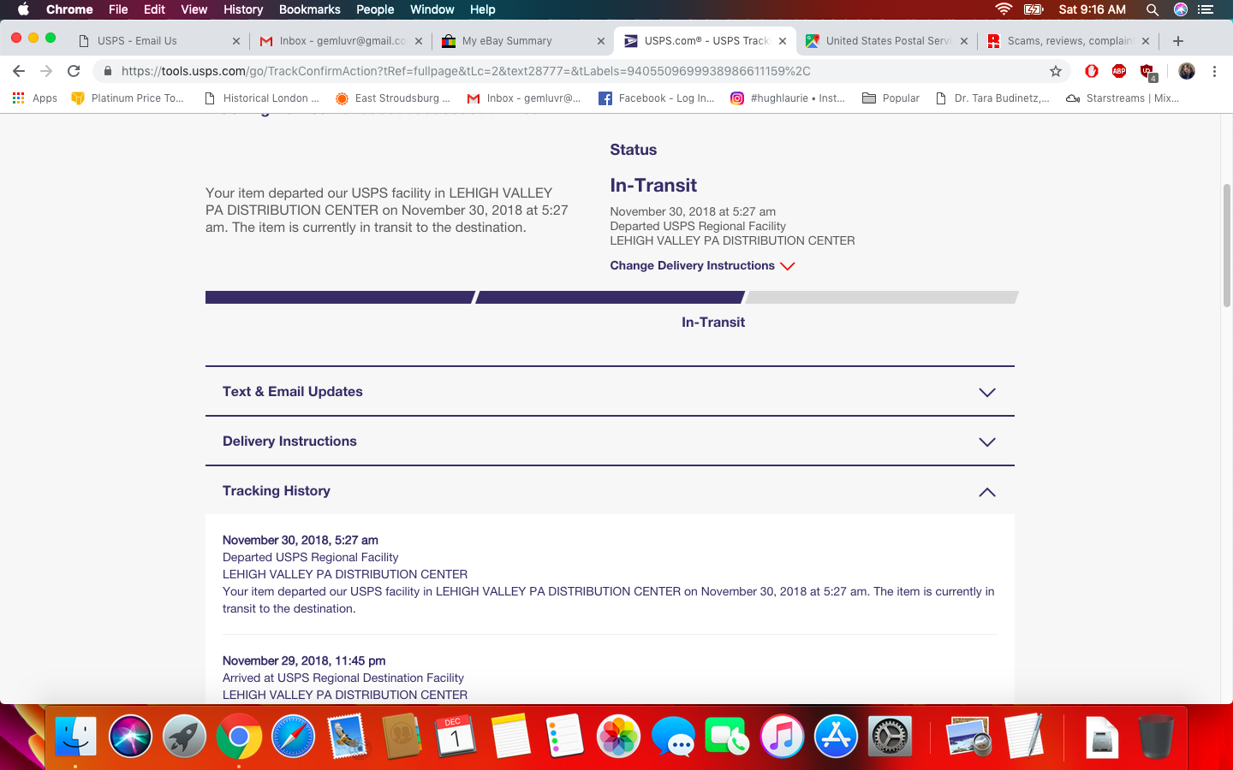Open Historical London bookmark
The height and width of the screenshot is (770, 1233).
click(x=262, y=98)
